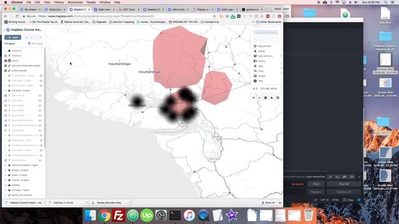Go back in Chrome navigation
Image resolution: width=399 pixels, height=224 pixels.
(x=6, y=16)
